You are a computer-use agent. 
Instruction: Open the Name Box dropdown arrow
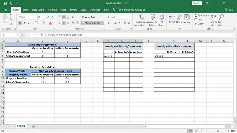tap(18, 35)
